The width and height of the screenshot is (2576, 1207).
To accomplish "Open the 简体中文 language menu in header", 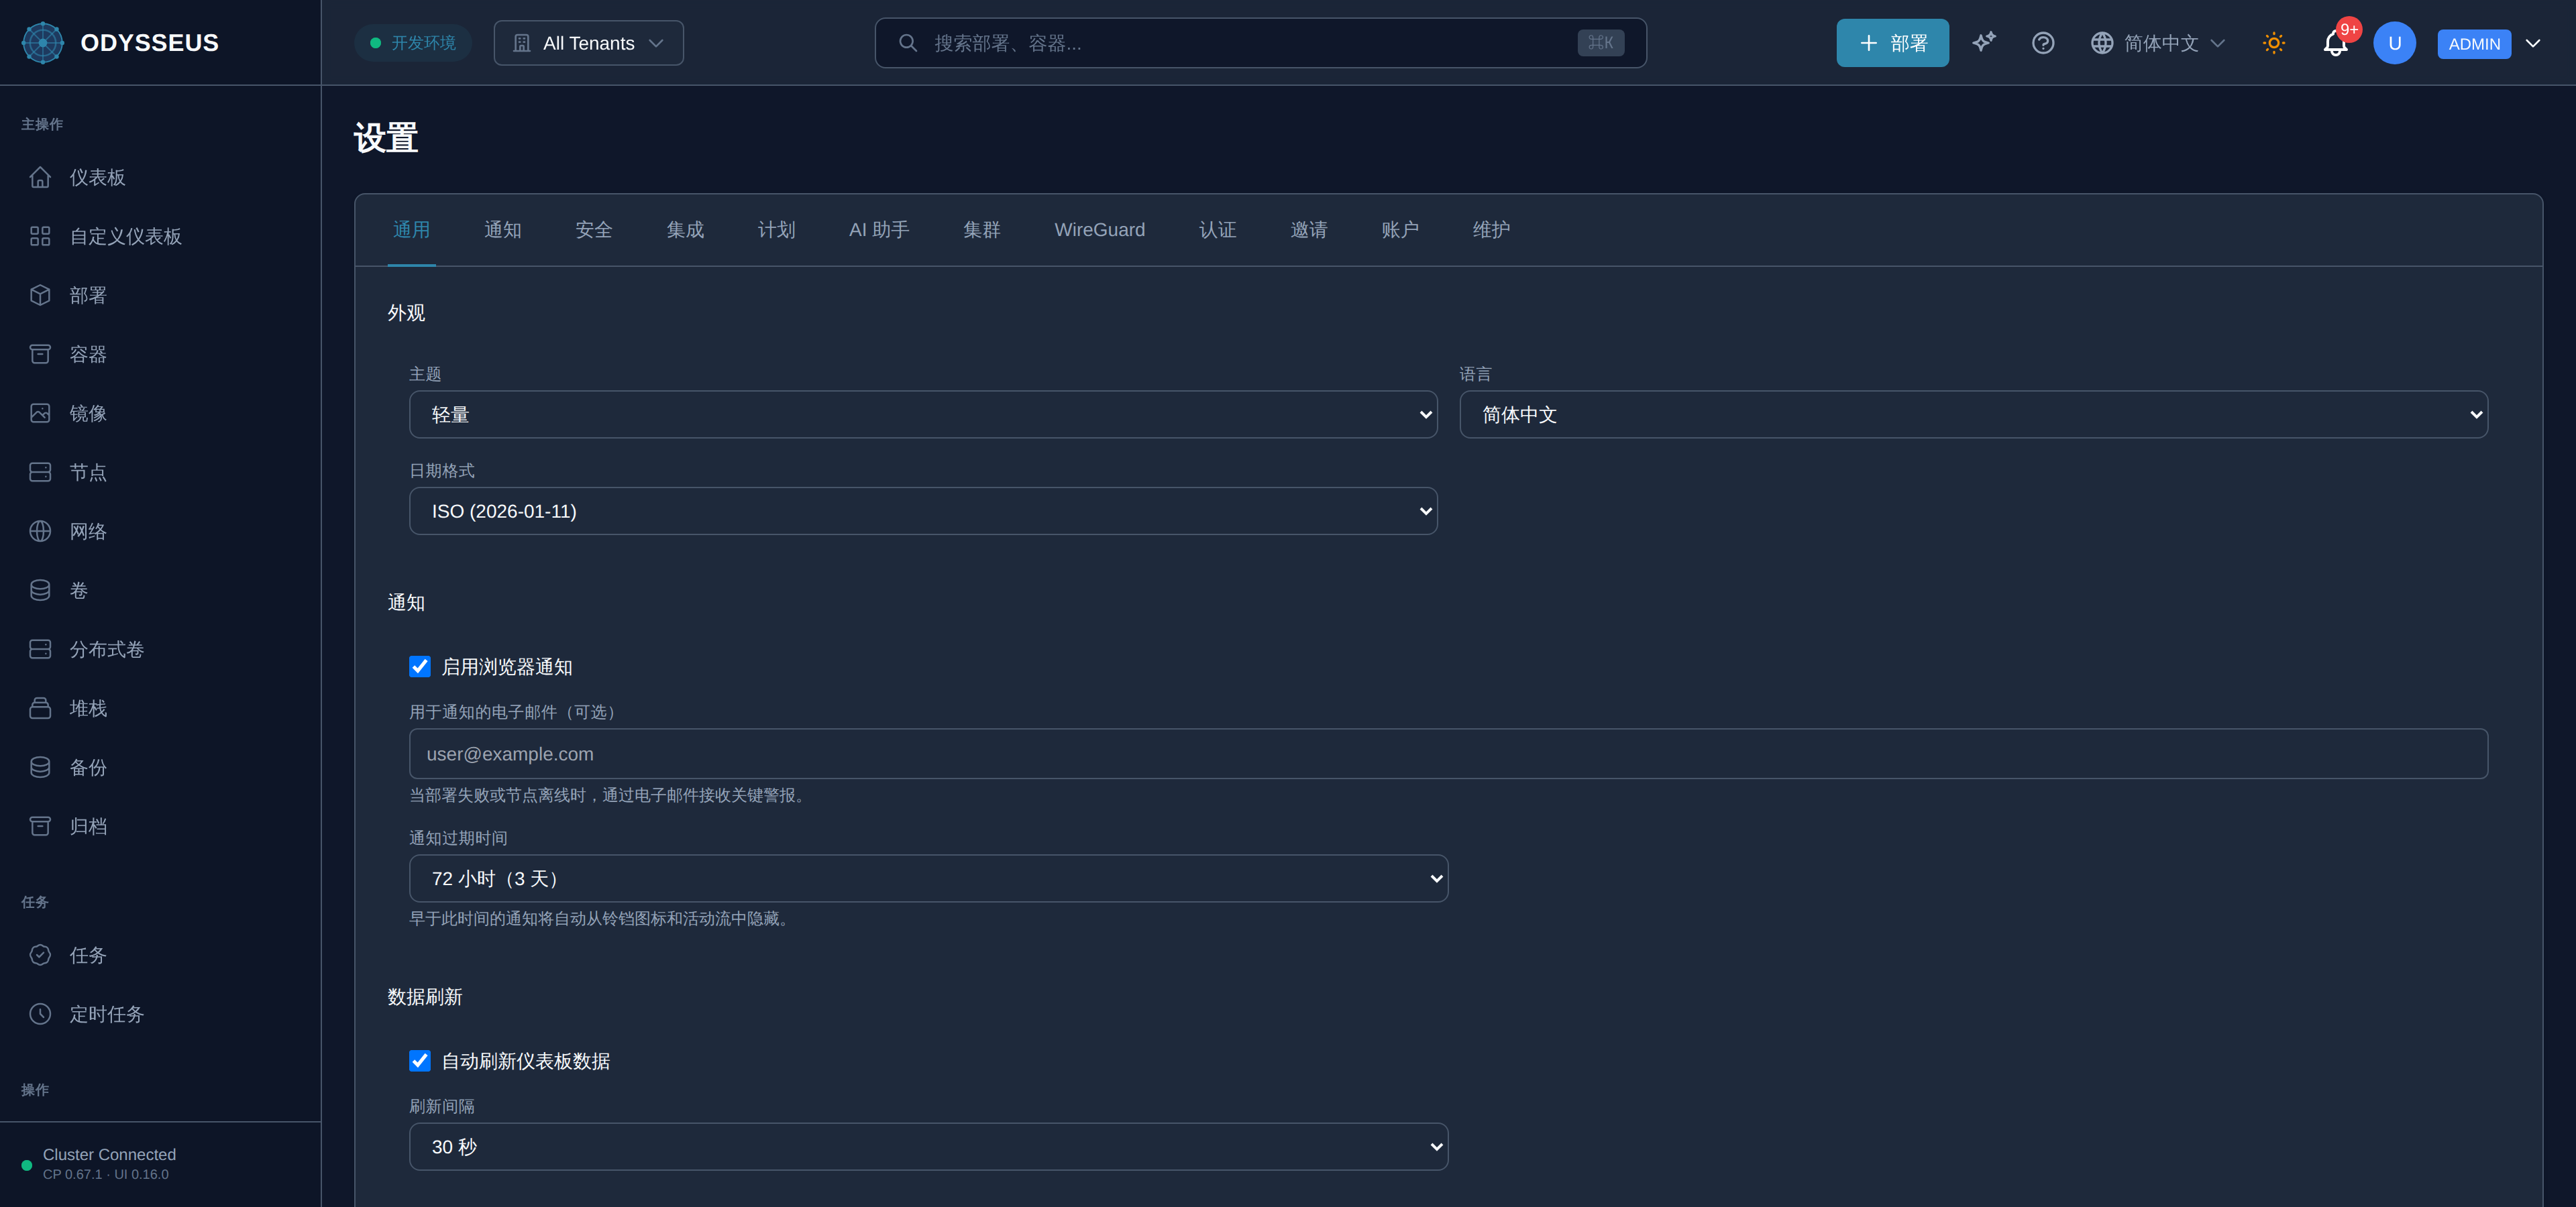I will (x=2158, y=43).
